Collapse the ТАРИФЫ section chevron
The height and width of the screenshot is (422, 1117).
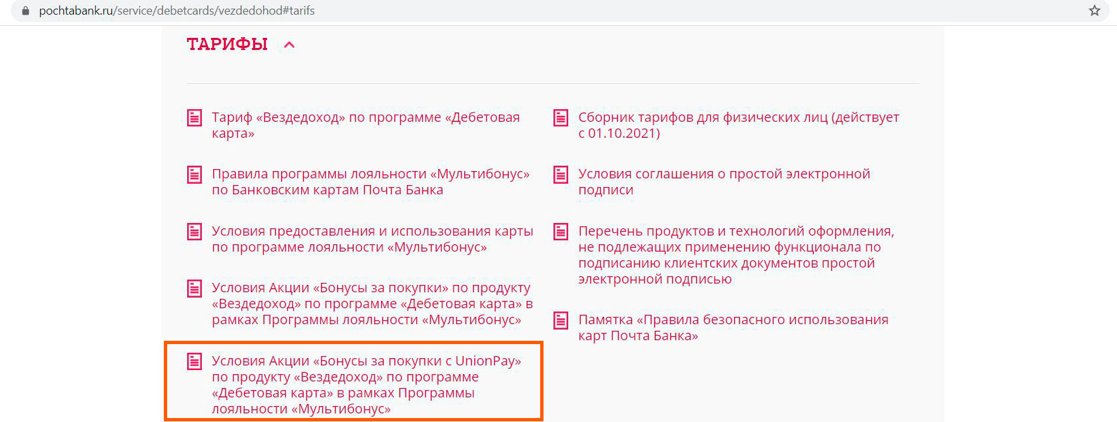tap(289, 45)
